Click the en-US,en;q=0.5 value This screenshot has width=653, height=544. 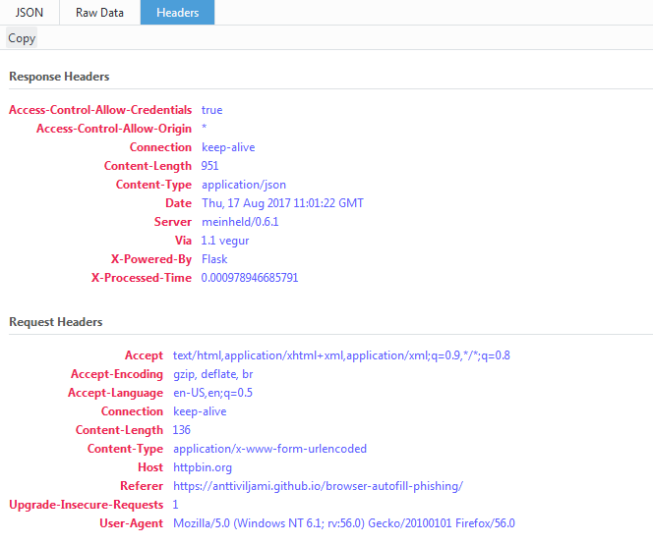(212, 393)
